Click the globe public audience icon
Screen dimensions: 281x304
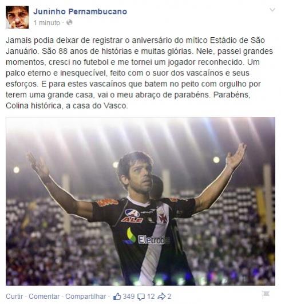coord(69,23)
